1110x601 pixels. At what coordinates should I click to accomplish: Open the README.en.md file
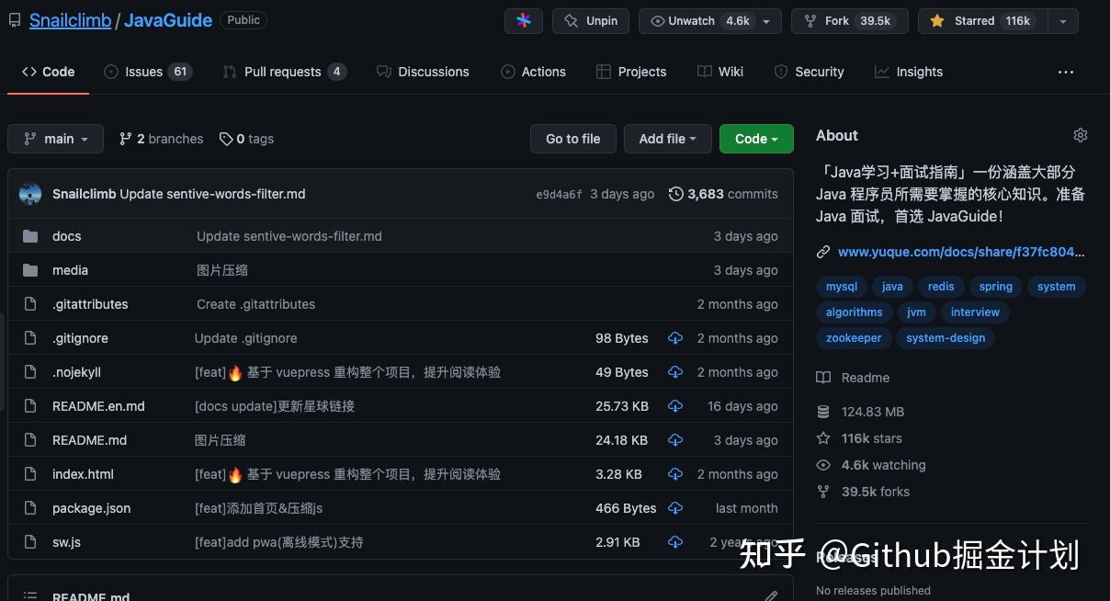98,406
